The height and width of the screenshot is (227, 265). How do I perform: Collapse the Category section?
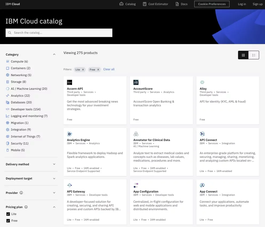(x=54, y=54)
